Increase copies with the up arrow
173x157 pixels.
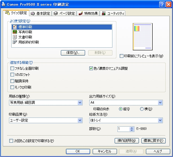(132, 128)
